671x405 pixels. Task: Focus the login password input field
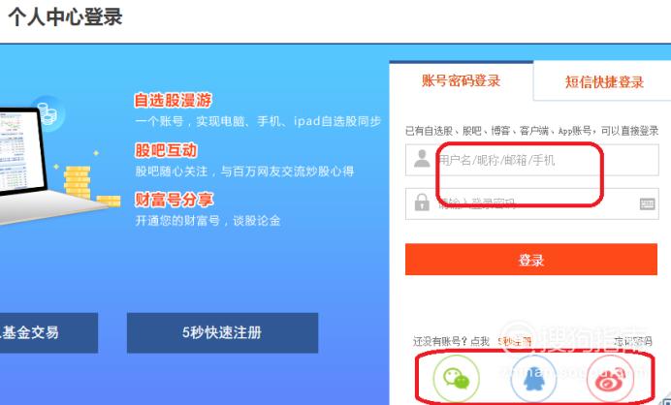click(x=532, y=203)
